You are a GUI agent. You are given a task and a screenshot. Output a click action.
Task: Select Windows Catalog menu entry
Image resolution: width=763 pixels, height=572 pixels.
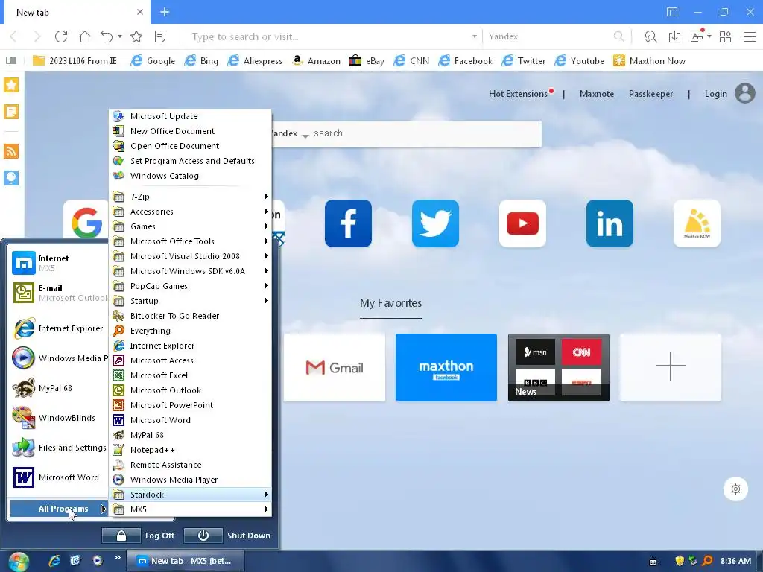click(190, 176)
